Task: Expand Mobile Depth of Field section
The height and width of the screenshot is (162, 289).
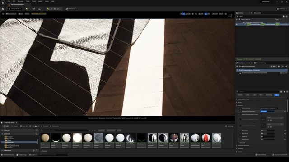Action: pyautogui.click(x=237, y=99)
